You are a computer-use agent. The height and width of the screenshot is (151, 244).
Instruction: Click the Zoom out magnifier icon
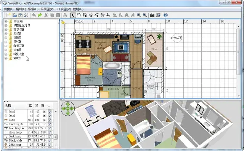click(145, 15)
